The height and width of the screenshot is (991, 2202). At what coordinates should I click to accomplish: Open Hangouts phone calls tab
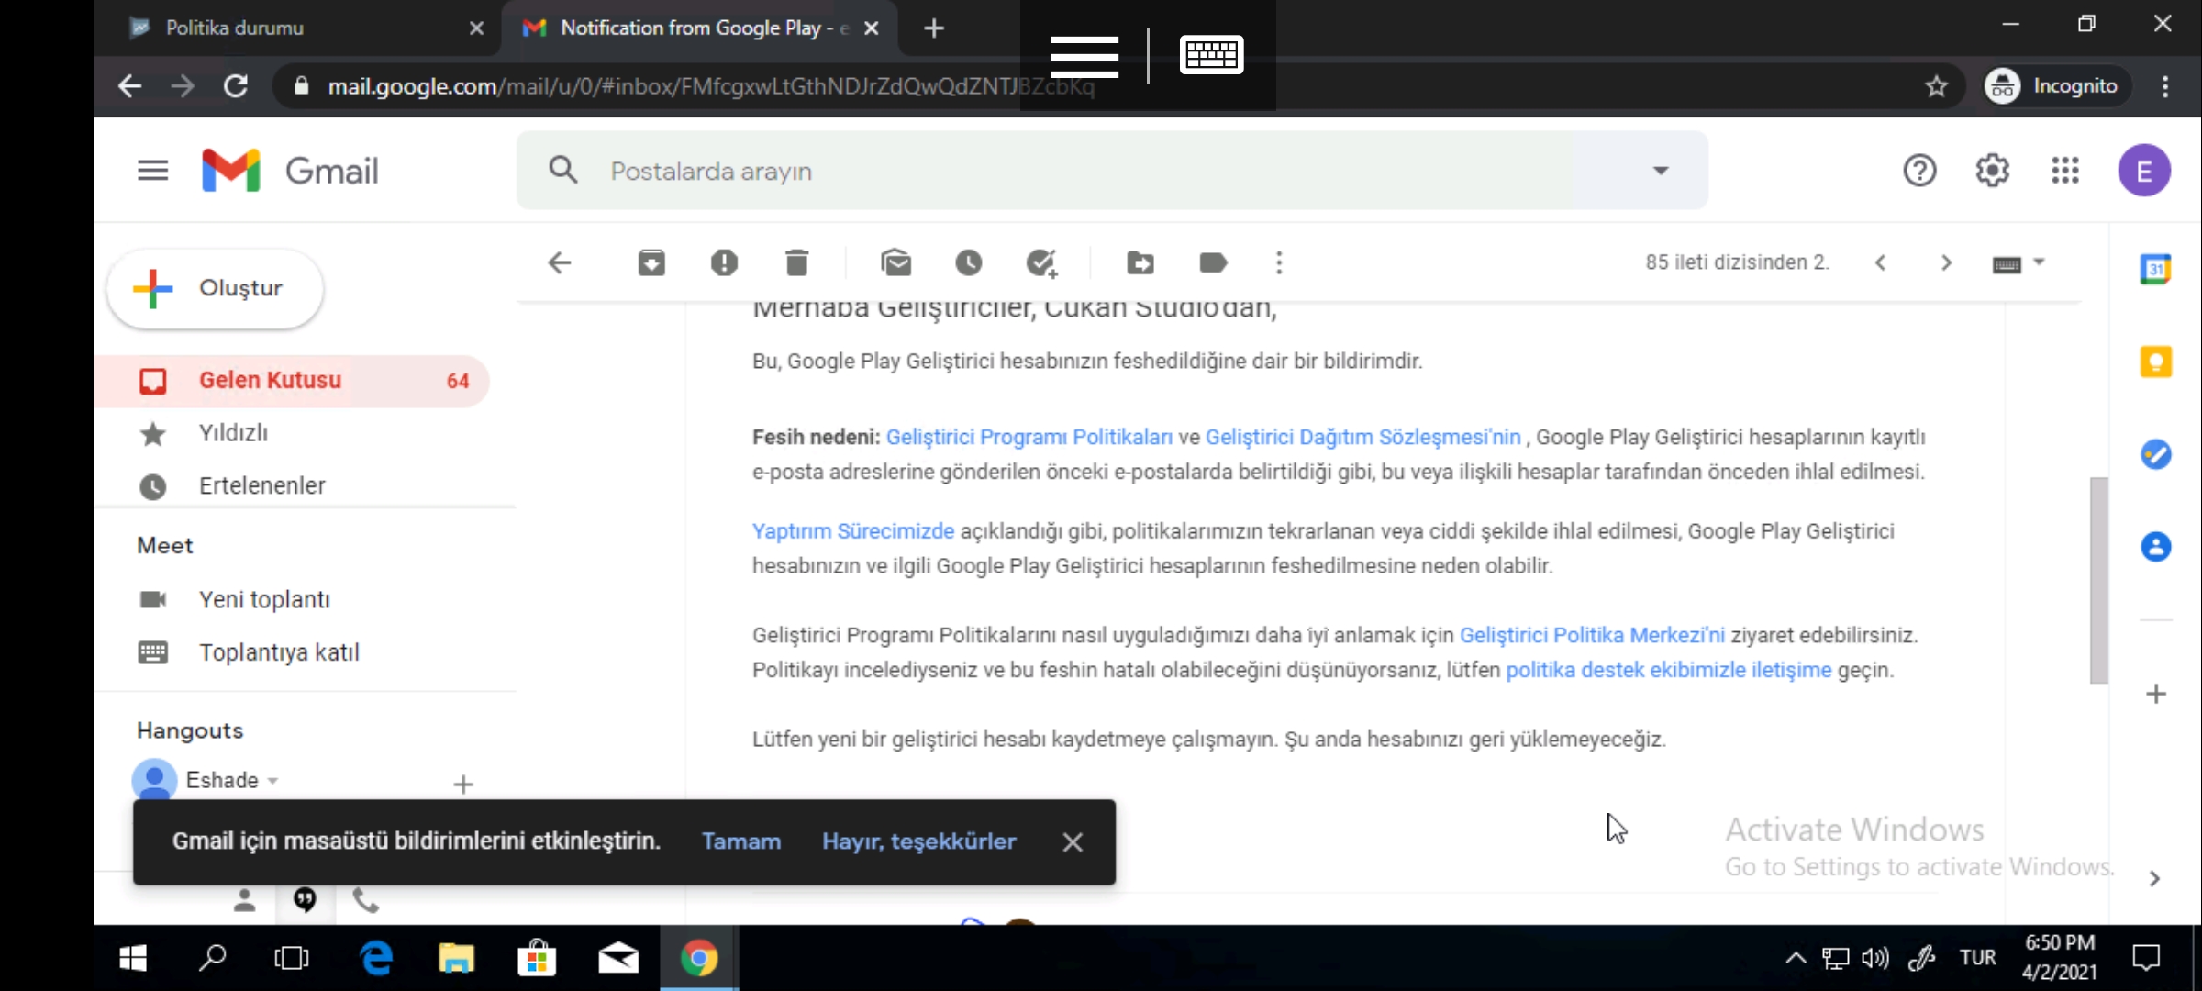pyautogui.click(x=365, y=900)
